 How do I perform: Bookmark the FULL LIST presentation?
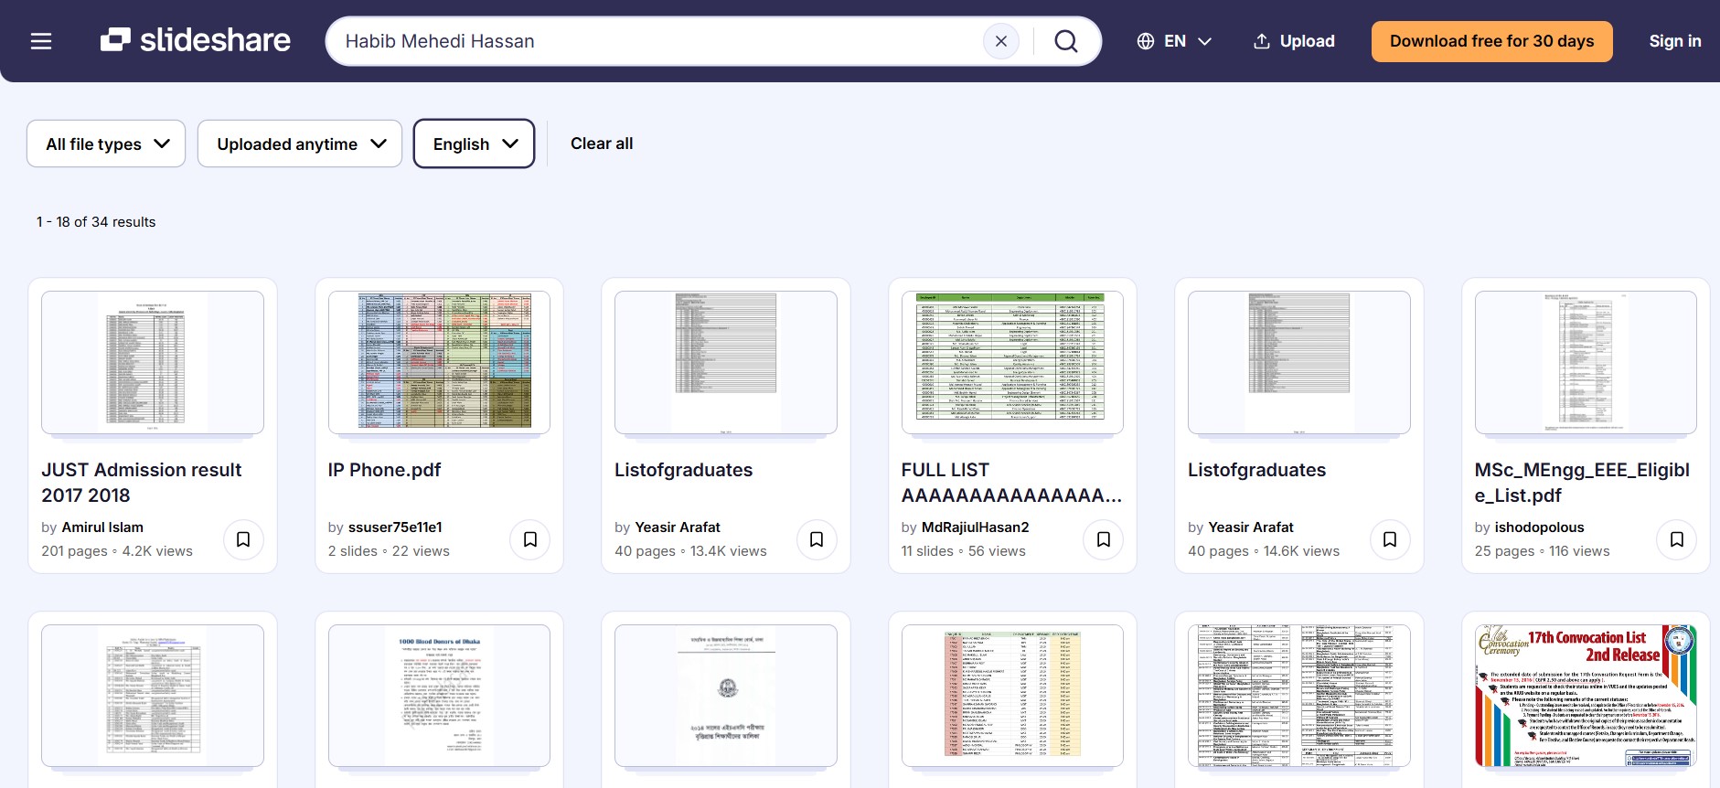(x=1103, y=539)
